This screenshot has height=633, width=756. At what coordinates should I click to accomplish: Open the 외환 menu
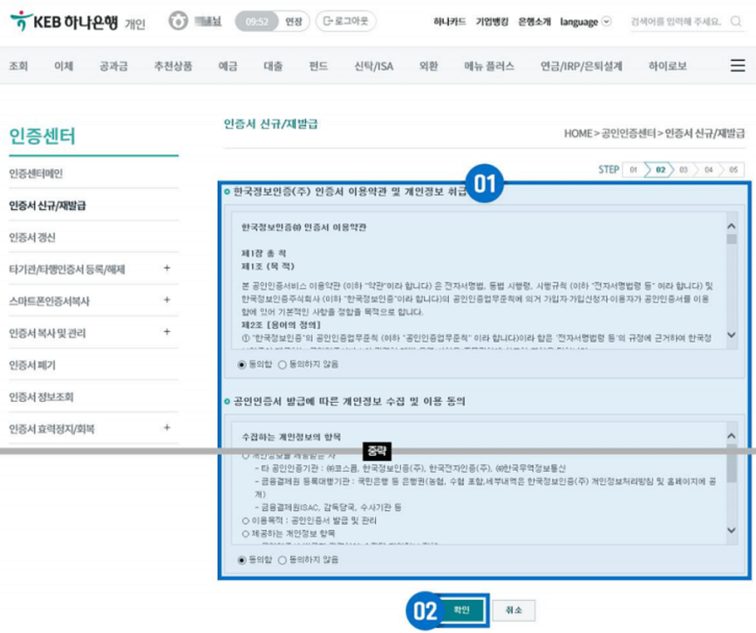(429, 65)
